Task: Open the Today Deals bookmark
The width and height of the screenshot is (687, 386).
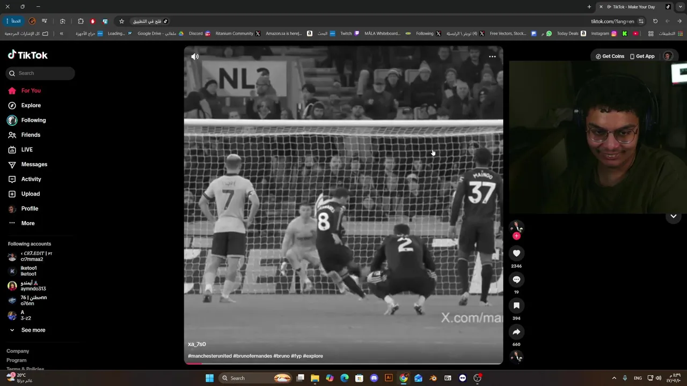Action: pos(571,33)
